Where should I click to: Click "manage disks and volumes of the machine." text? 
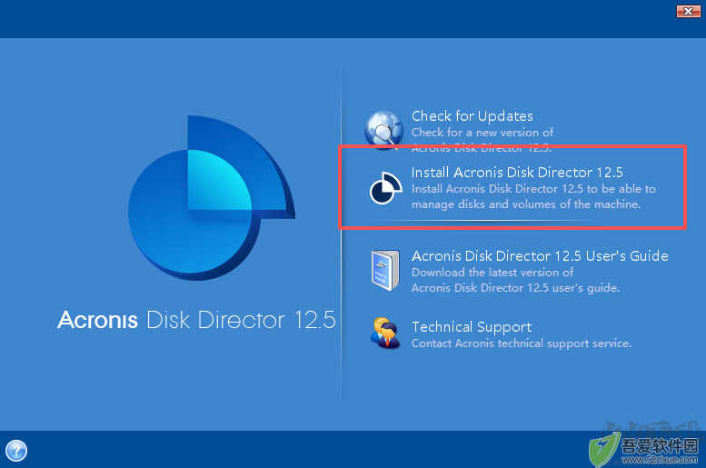526,204
